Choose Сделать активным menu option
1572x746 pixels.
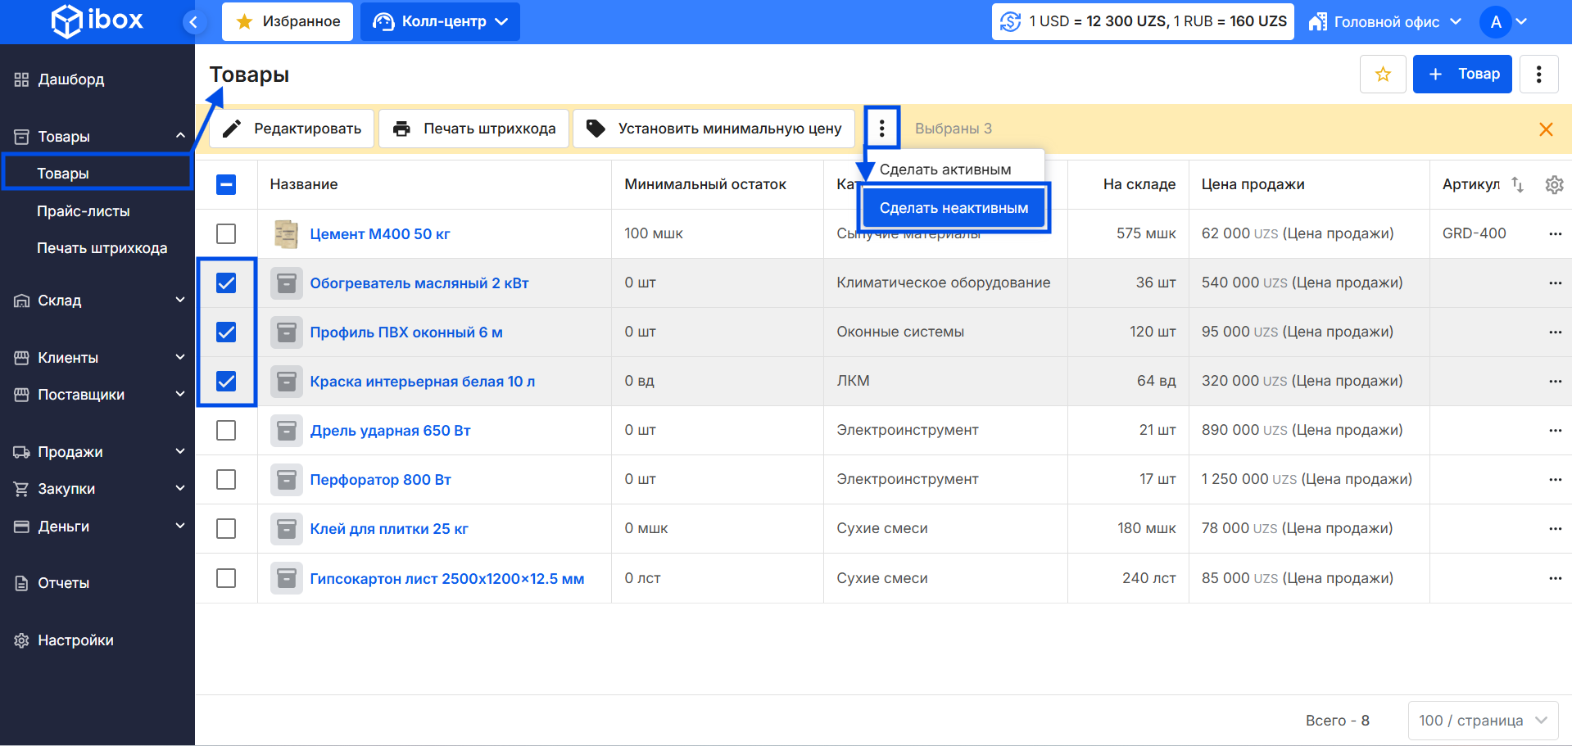coord(945,170)
